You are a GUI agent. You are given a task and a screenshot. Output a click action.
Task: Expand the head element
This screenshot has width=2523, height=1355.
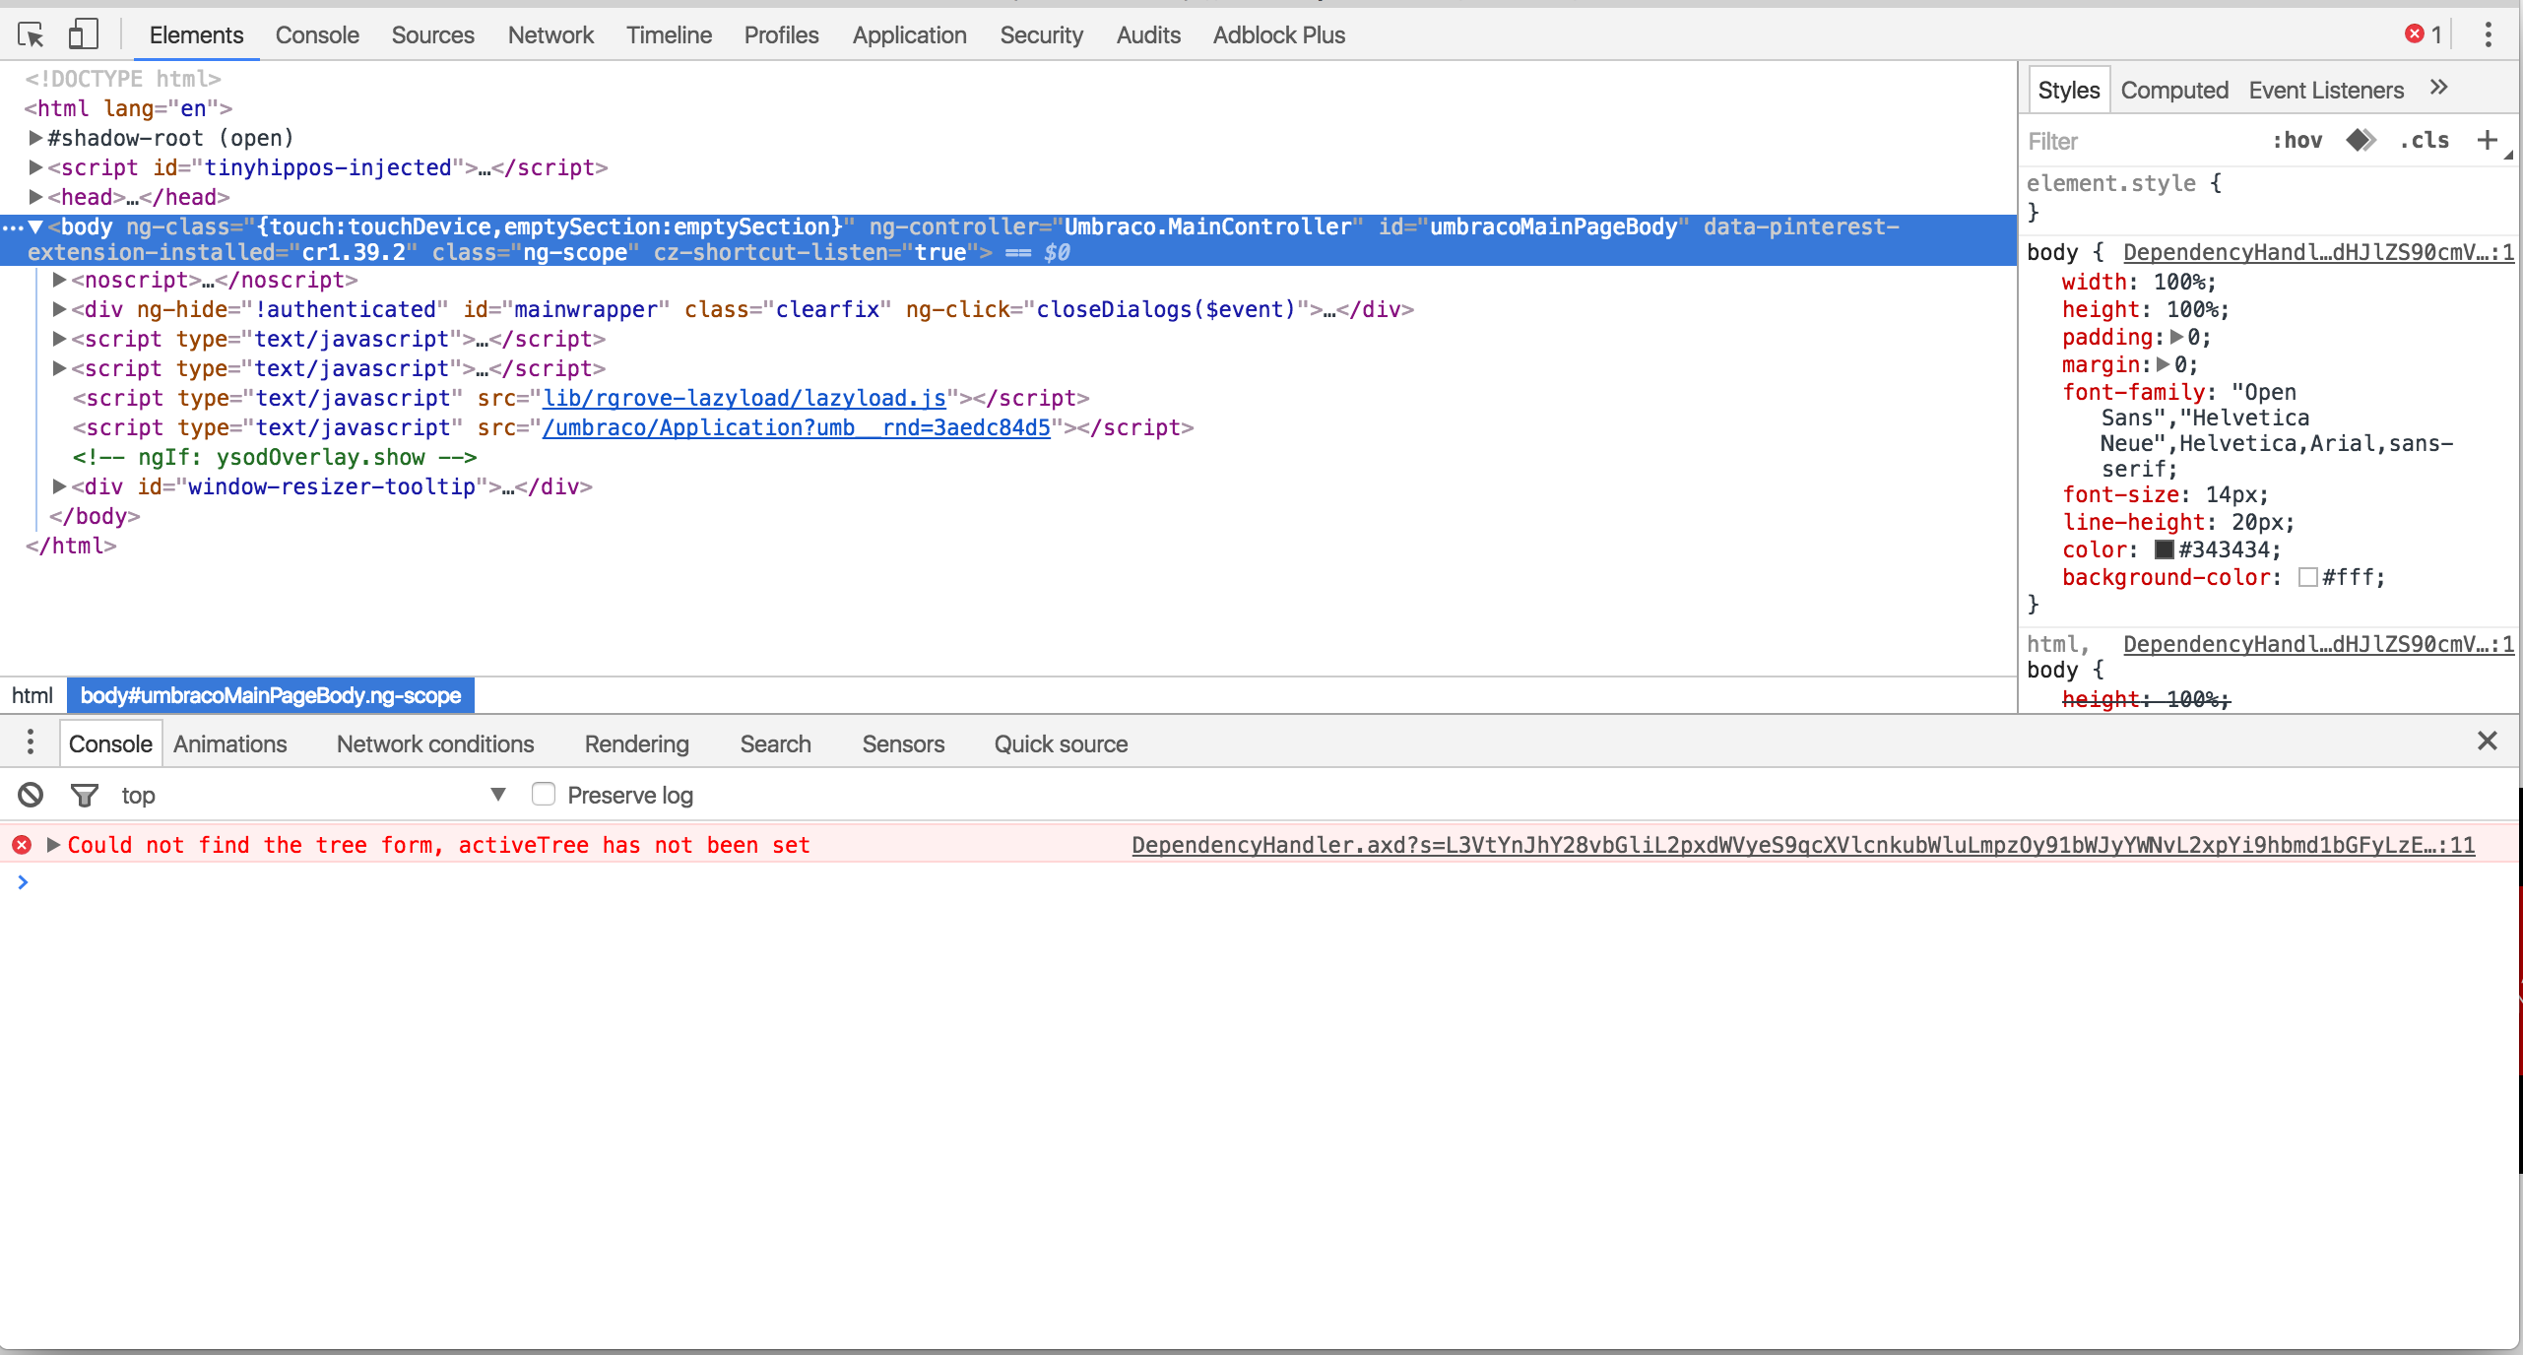[35, 197]
